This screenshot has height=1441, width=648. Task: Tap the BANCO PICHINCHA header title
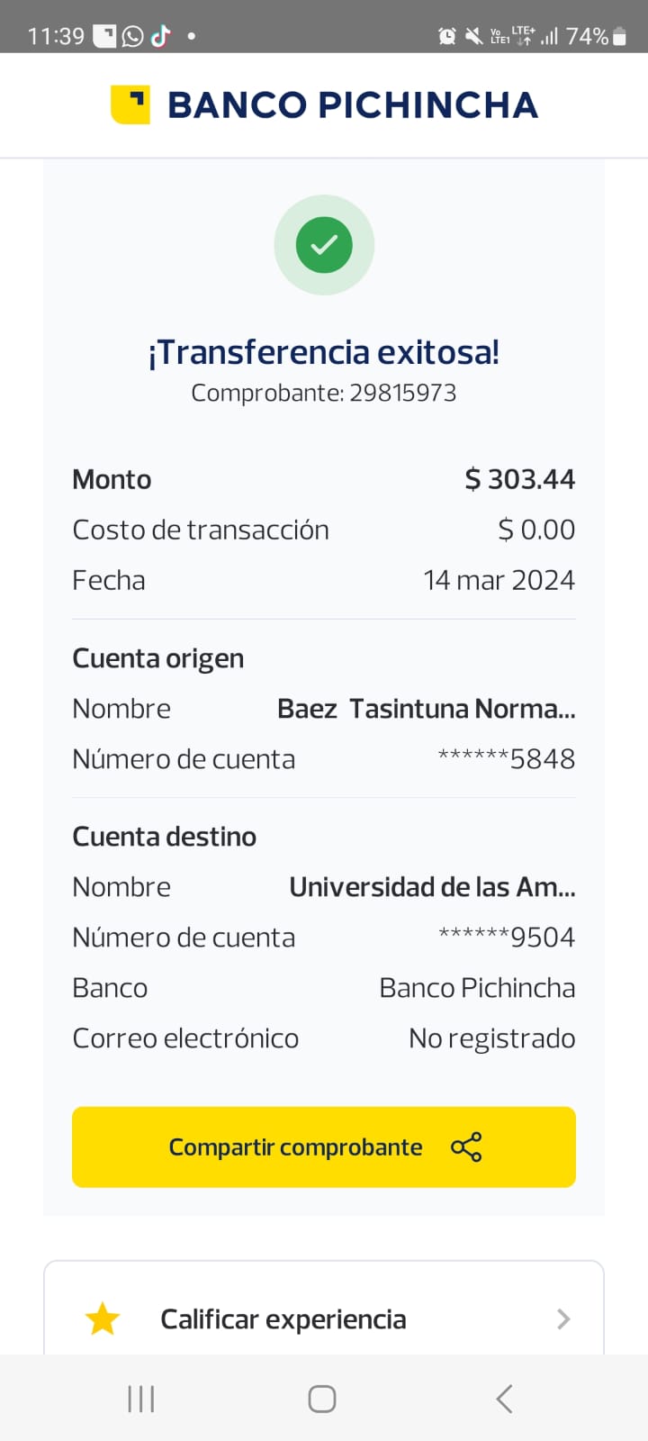click(x=353, y=104)
